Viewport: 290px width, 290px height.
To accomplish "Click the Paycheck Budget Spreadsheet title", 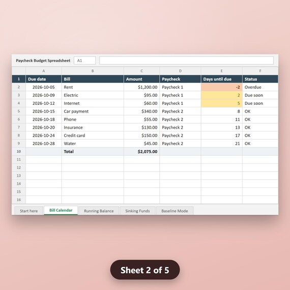I will click(43, 61).
